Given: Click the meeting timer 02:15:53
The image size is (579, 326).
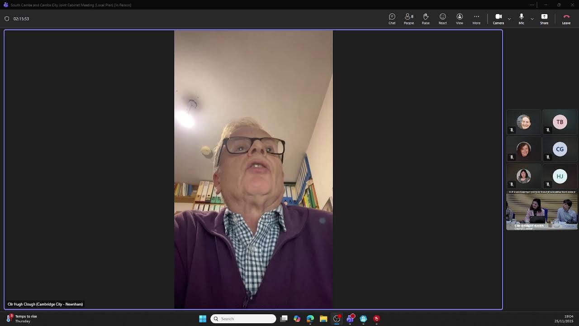Looking at the screenshot, I should pyautogui.click(x=21, y=19).
